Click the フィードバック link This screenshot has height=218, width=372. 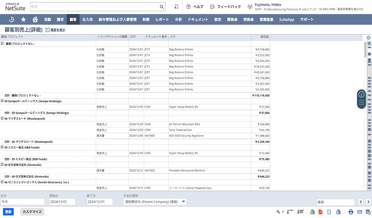229,7
